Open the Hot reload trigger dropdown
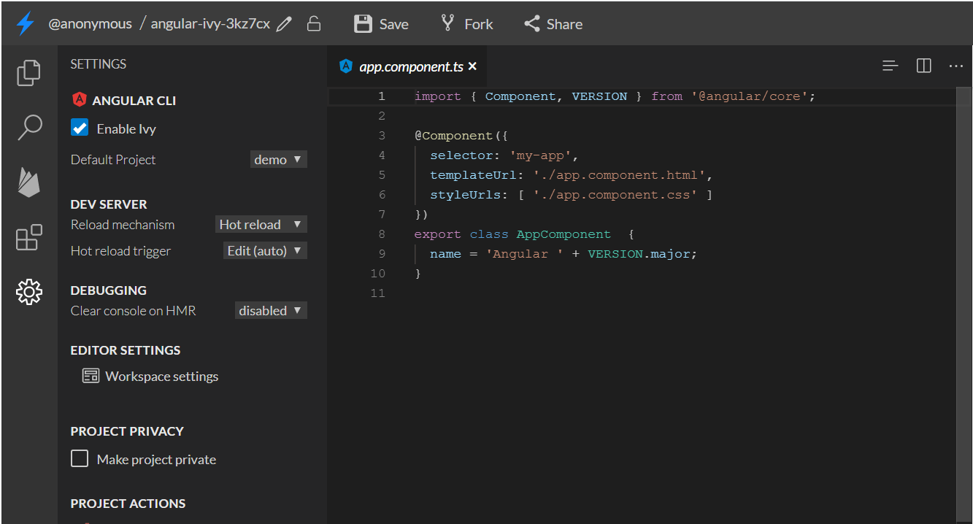This screenshot has width=973, height=524. (265, 250)
